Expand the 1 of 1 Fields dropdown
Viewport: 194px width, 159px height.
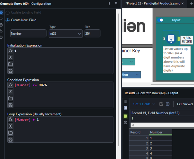coord(144,104)
